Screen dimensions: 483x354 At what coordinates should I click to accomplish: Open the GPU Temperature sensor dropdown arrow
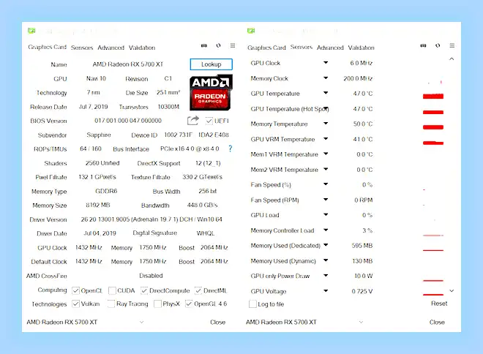click(x=326, y=93)
